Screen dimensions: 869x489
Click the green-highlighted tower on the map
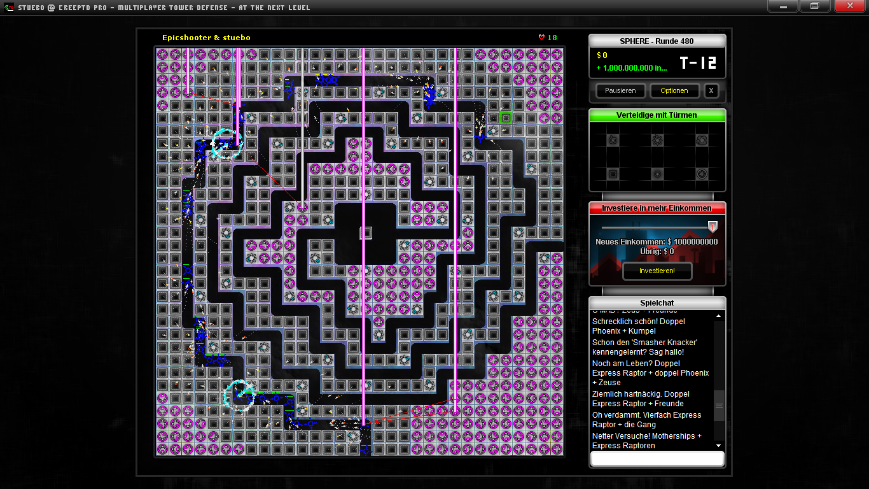pyautogui.click(x=506, y=118)
